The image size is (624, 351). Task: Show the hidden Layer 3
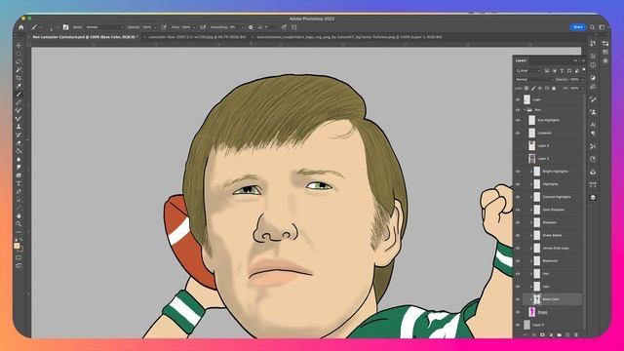click(518, 145)
